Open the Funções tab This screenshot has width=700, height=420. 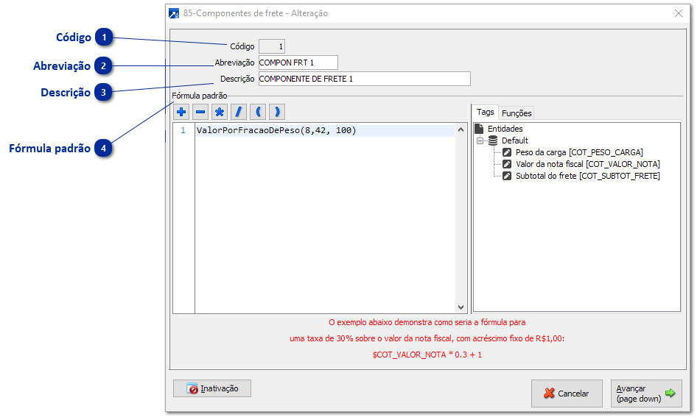click(517, 113)
